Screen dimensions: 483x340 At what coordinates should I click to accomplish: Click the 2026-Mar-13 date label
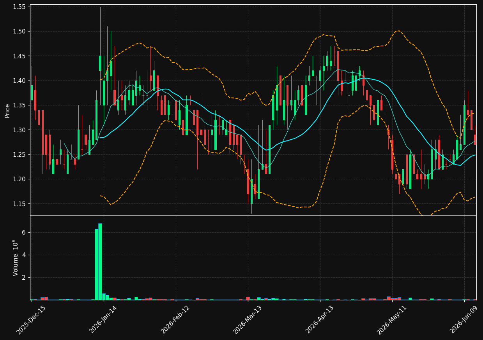click(247, 320)
